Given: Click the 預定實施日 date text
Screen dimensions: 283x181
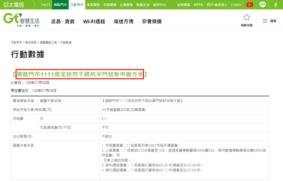Looking at the screenshot, I should tap(33, 90).
